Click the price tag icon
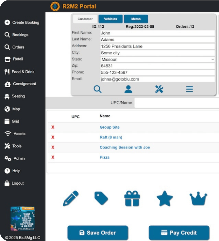This screenshot has height=241, width=219. pos(101,198)
